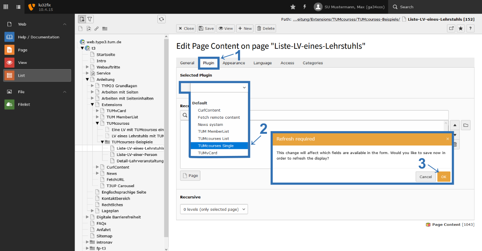Open the application grid menu icon
This screenshot has width=482, height=251.
coord(6,7)
